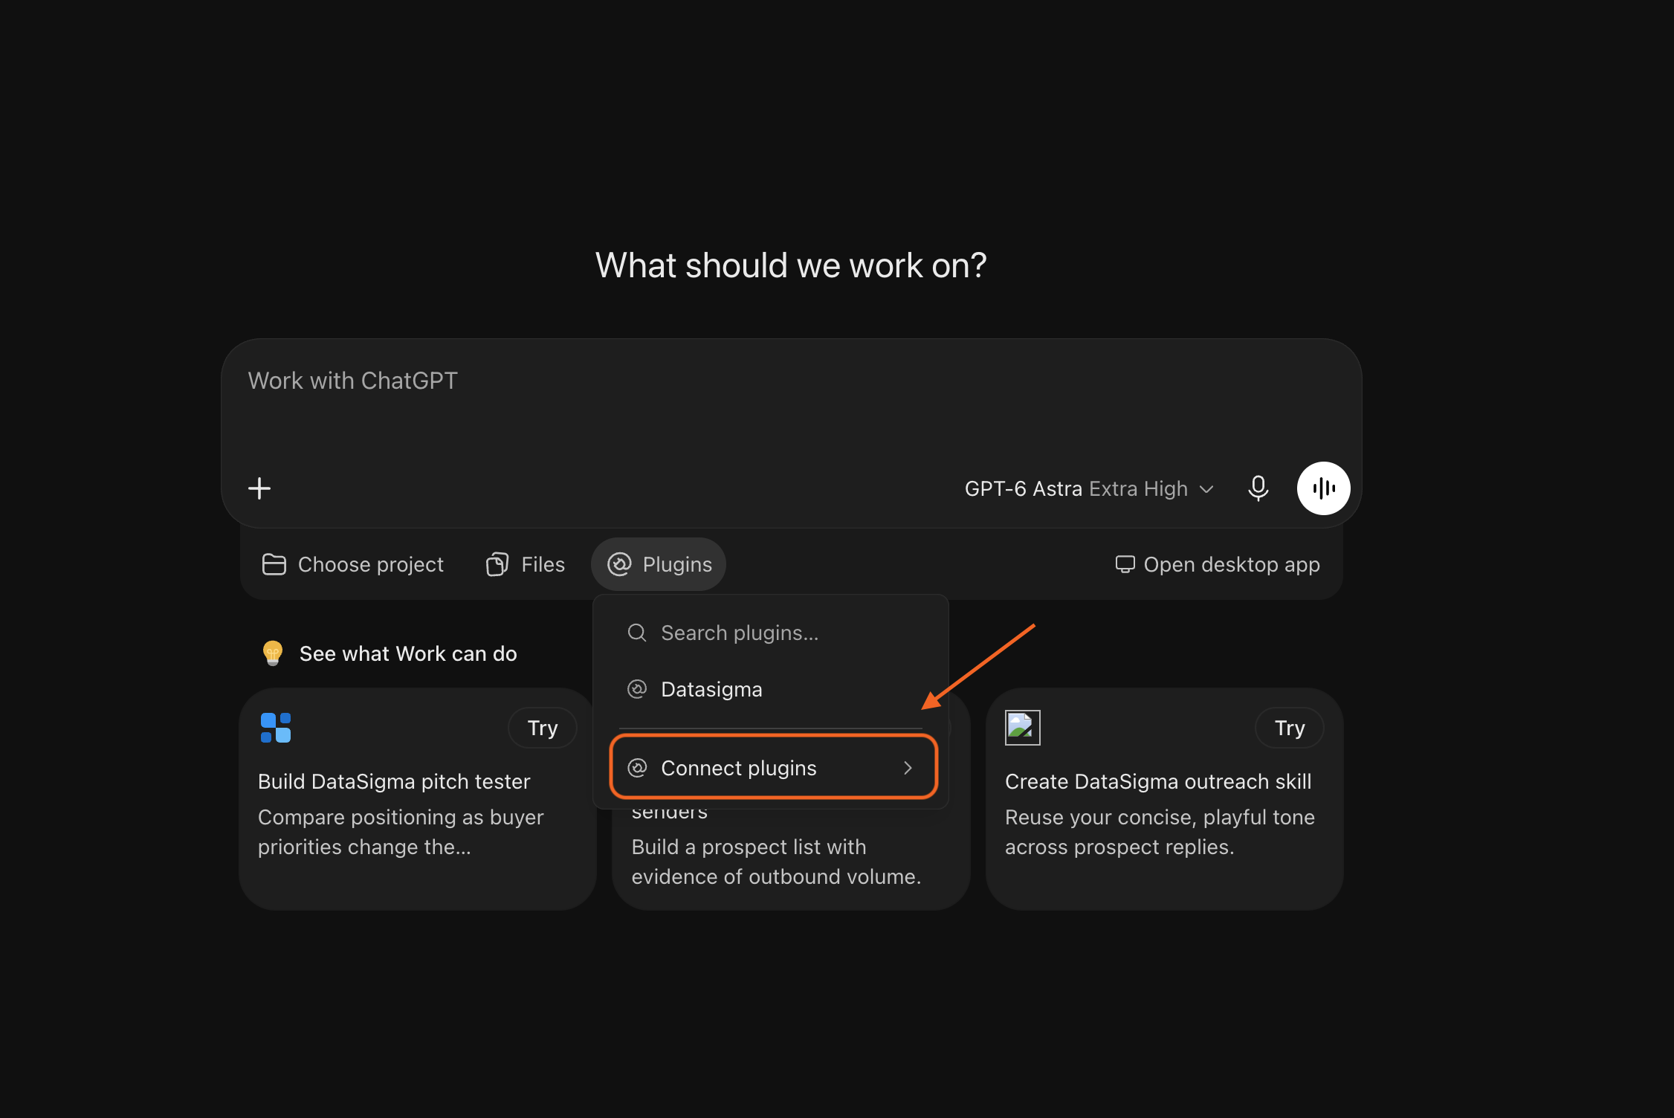
Task: Click the folder icon beside Choose project
Action: 274,564
